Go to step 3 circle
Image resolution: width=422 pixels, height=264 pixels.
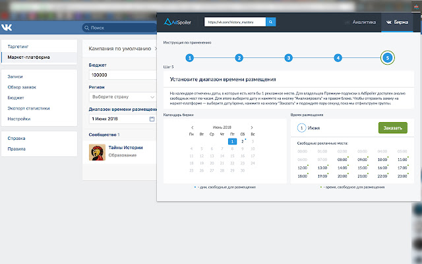coord(289,58)
